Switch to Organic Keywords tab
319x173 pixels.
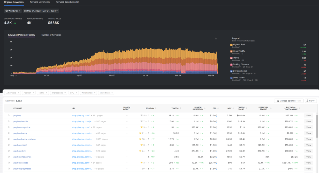(x=14, y=2)
